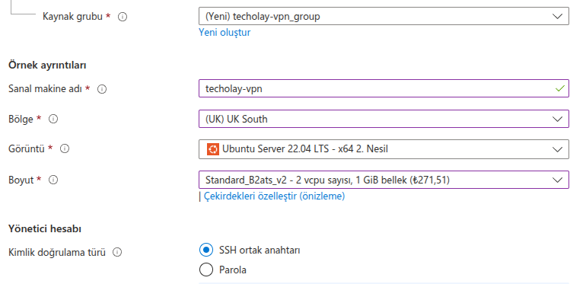This screenshot has height=284, width=586.
Task: Click into Sanal makine adı text field
Action: point(384,88)
